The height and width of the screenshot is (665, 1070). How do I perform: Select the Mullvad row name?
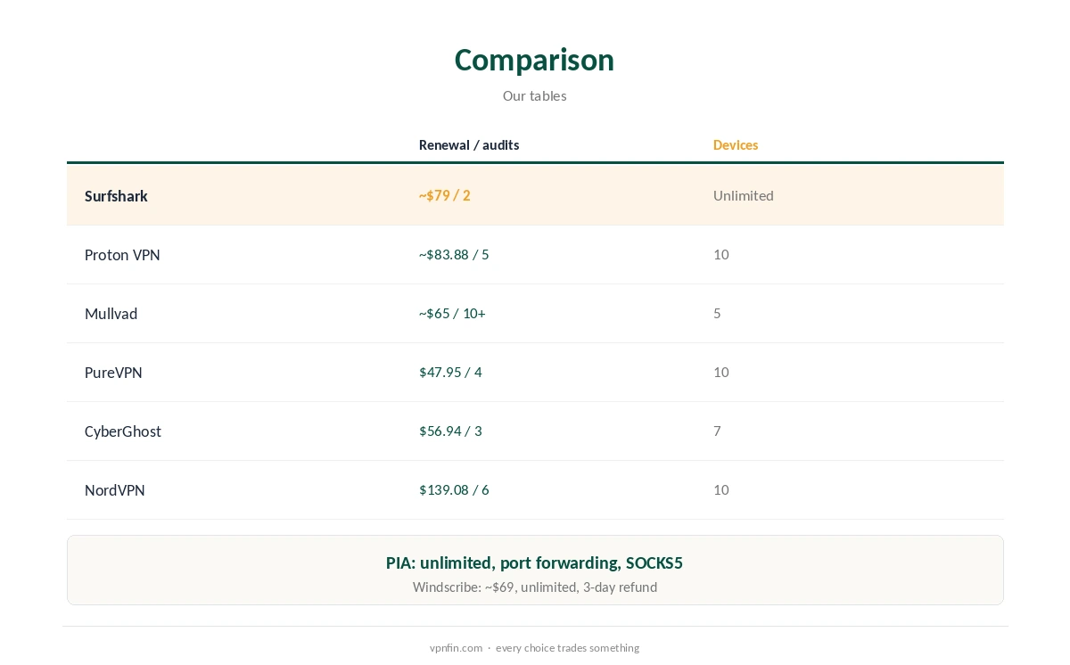(x=111, y=314)
